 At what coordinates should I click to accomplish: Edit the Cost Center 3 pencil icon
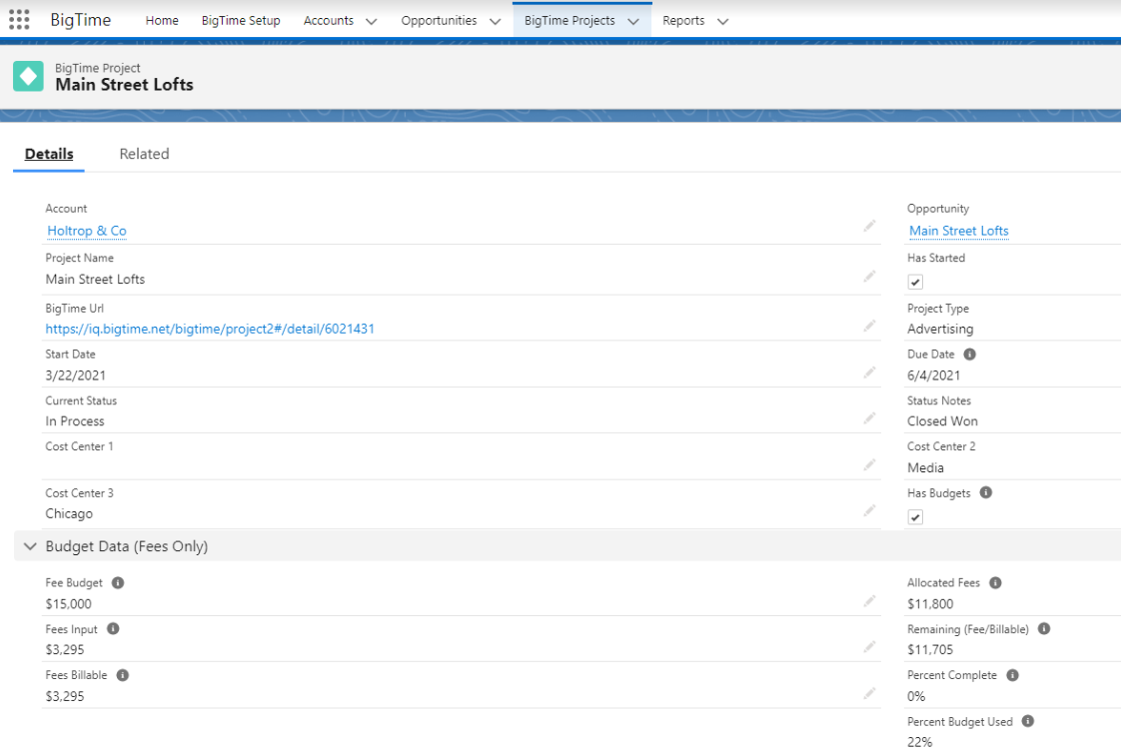(x=869, y=510)
